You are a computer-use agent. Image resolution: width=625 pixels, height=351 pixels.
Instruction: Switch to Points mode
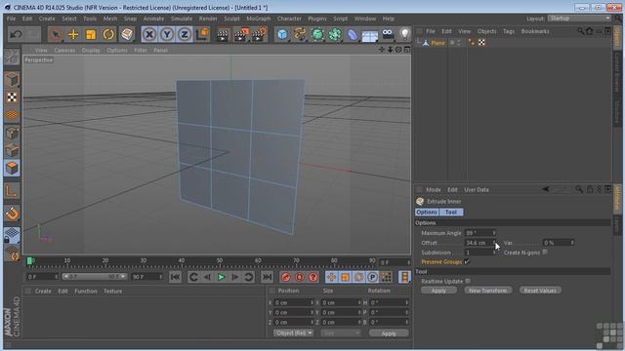click(12, 134)
